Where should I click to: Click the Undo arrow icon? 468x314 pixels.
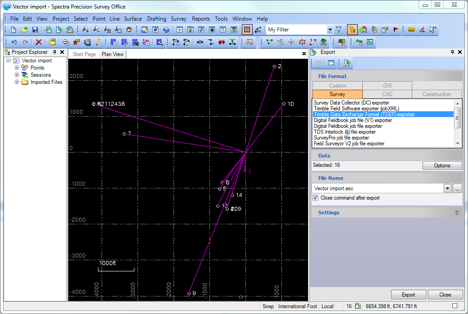pyautogui.click(x=14, y=42)
